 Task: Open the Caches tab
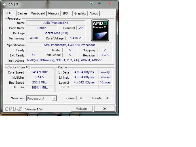pos(22,13)
